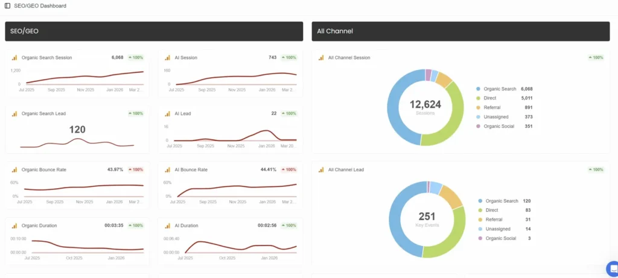Open the chat support bubble
Screen dimensions: 618x278
(x=613, y=269)
